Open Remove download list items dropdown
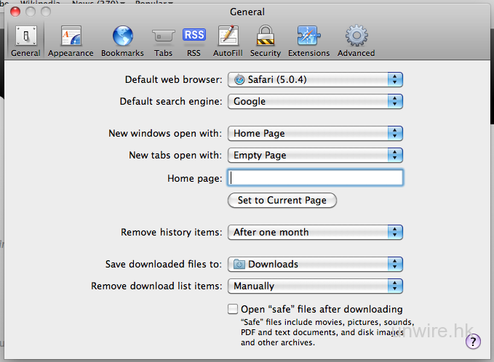 coord(315,286)
